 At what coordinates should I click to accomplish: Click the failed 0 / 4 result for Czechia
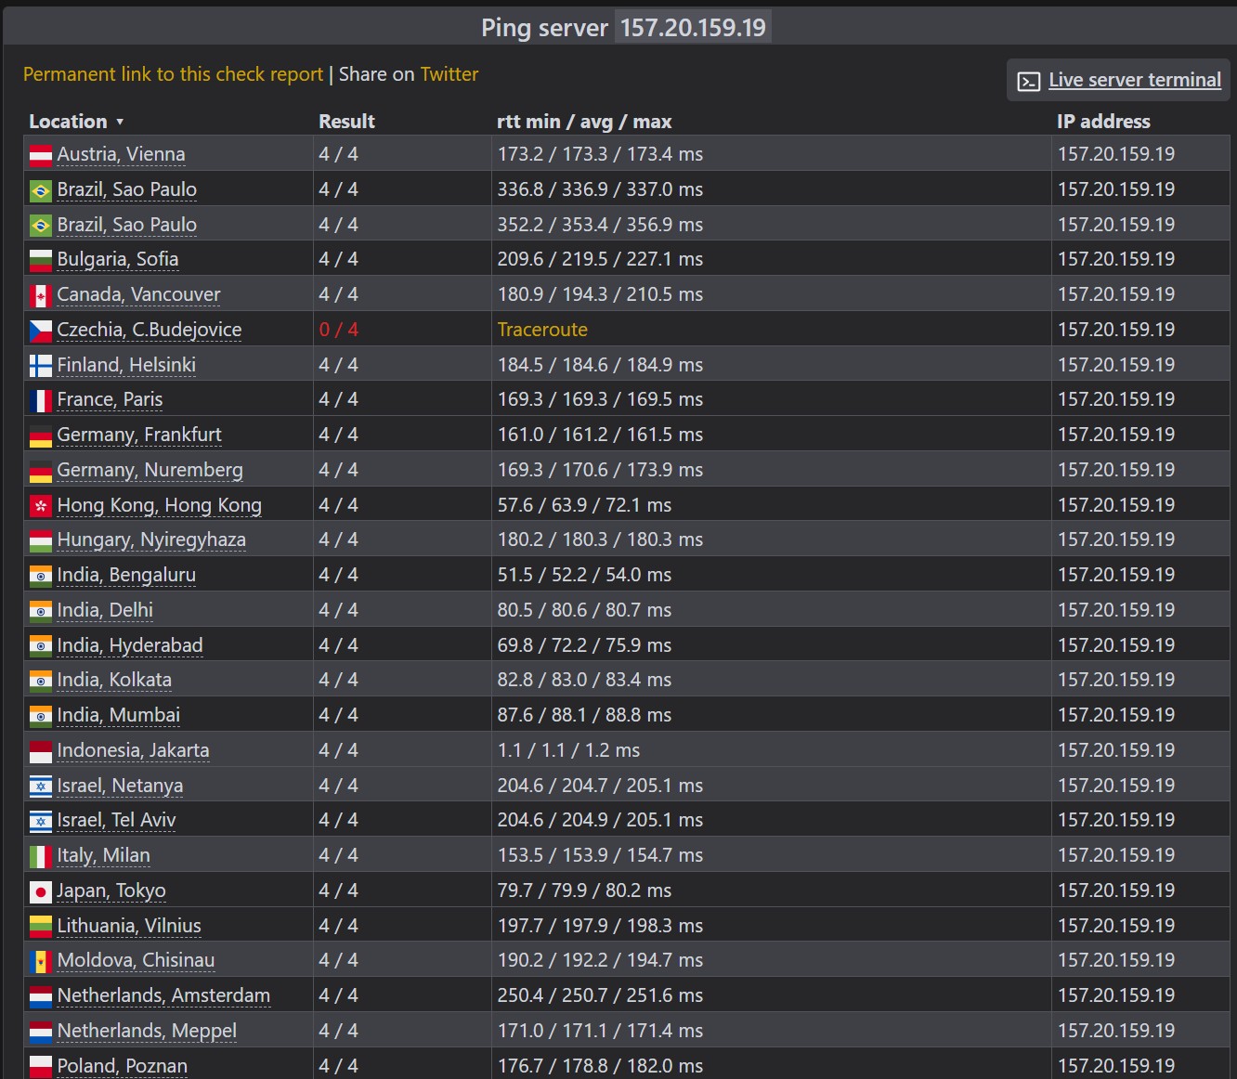pyautogui.click(x=338, y=330)
